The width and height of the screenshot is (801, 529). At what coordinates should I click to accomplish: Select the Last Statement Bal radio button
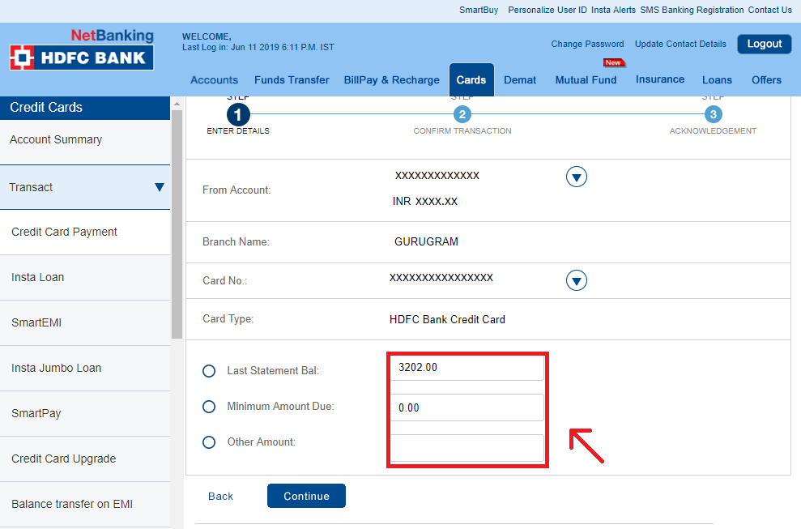pos(209,370)
